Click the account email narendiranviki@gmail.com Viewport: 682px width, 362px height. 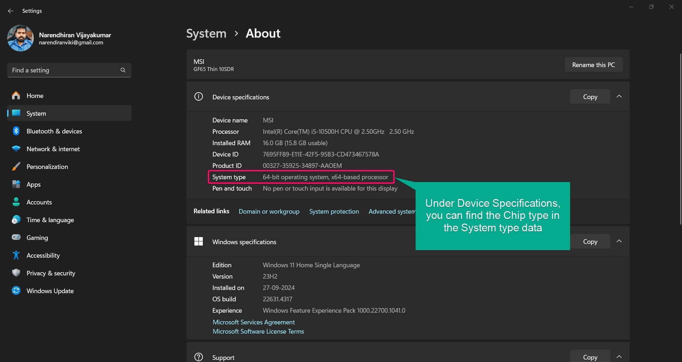(71, 43)
